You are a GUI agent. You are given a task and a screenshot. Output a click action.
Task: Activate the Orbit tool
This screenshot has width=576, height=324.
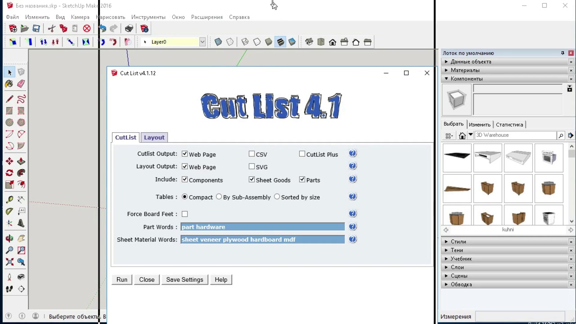pyautogui.click(x=9, y=238)
